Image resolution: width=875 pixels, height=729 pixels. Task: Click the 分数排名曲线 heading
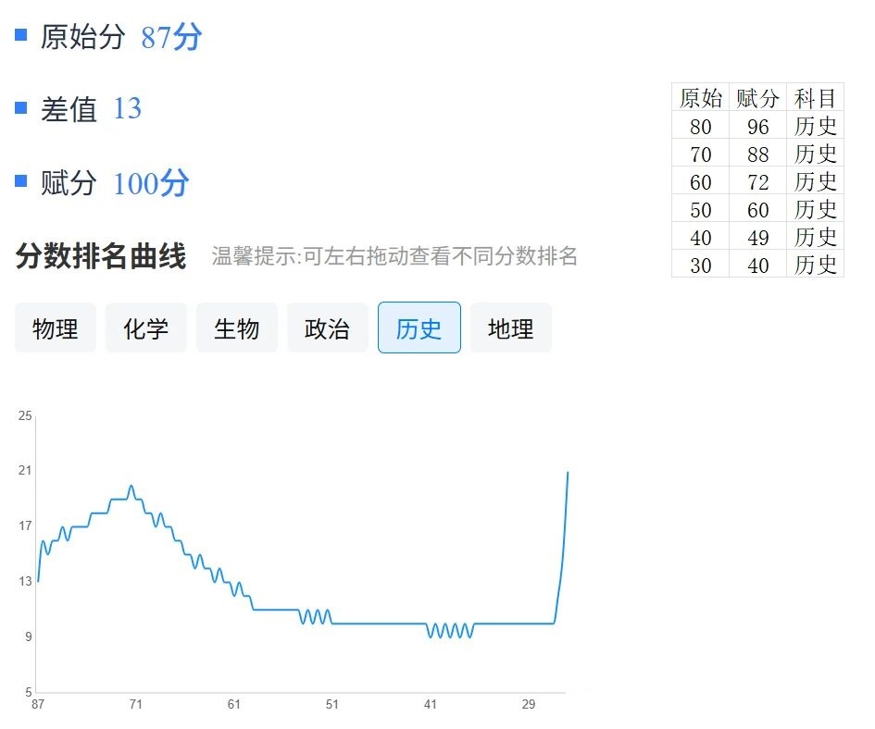[101, 256]
